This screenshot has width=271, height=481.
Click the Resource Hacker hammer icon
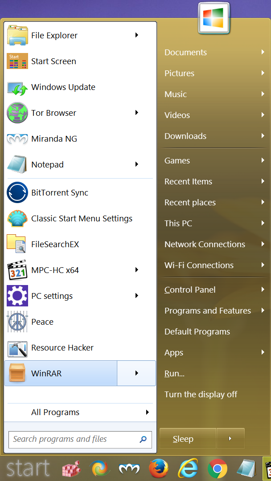[17, 348]
